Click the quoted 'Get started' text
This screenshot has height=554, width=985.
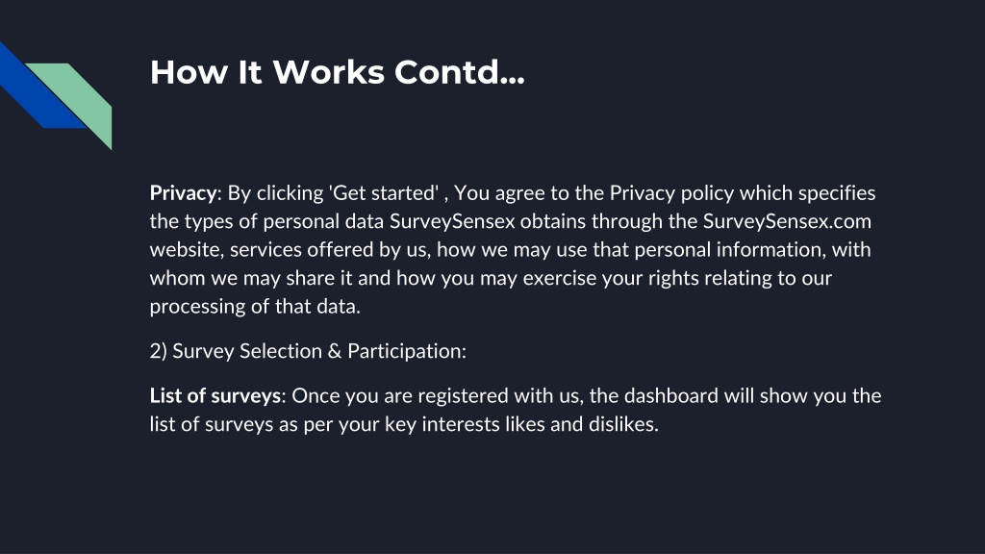tap(384, 193)
